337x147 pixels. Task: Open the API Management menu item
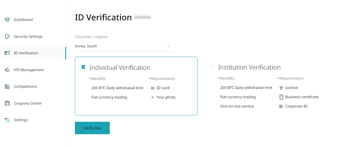coord(29,70)
